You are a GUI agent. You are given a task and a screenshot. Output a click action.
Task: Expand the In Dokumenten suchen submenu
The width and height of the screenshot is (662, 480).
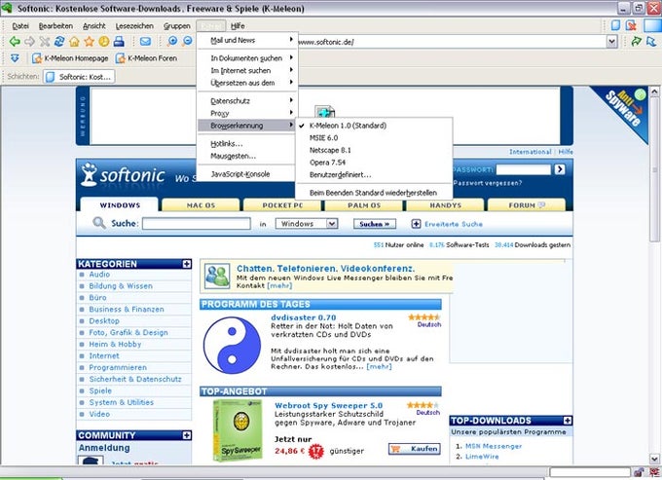click(x=247, y=57)
